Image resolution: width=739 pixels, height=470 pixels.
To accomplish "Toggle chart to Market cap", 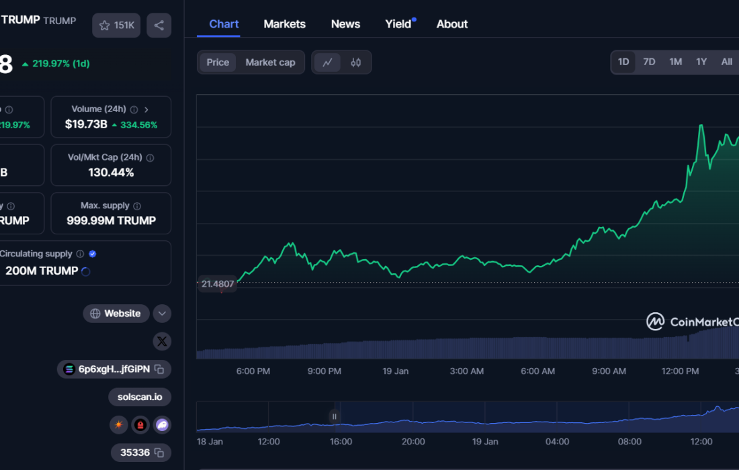I will point(270,62).
